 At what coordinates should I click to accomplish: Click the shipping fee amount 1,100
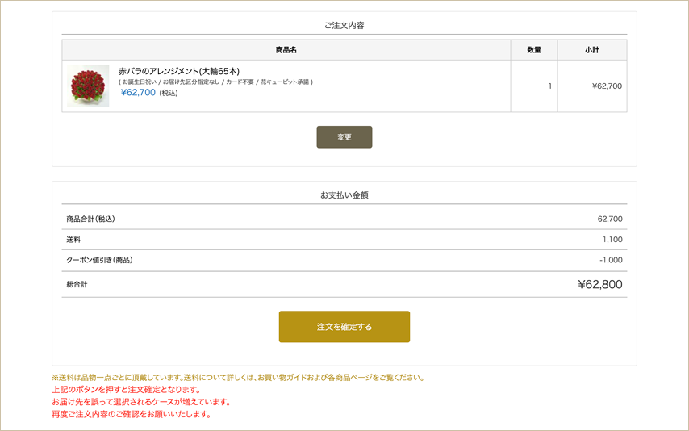(x=612, y=240)
